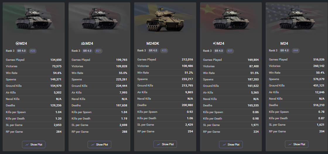This screenshot has width=328, height=154.
Task: Open the M24DK tank image with Swedish flag
Action: (x=165, y=19)
